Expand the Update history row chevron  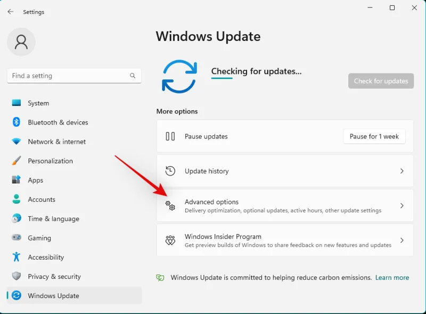403,171
